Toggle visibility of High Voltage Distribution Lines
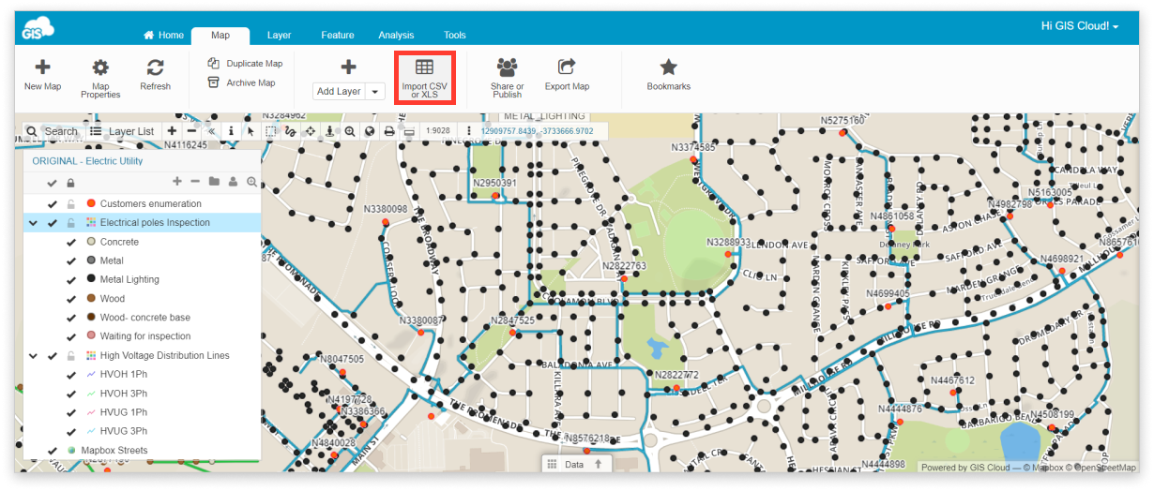1154x491 pixels. (53, 355)
